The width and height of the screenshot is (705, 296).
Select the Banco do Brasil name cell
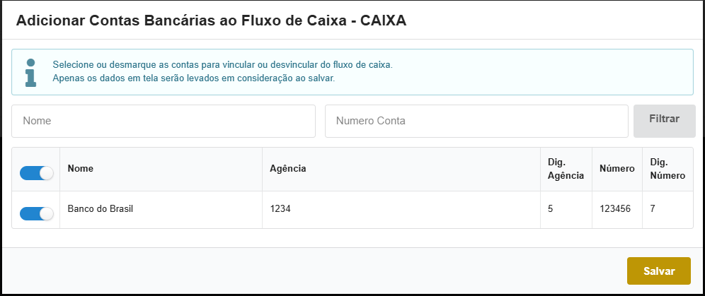101,209
